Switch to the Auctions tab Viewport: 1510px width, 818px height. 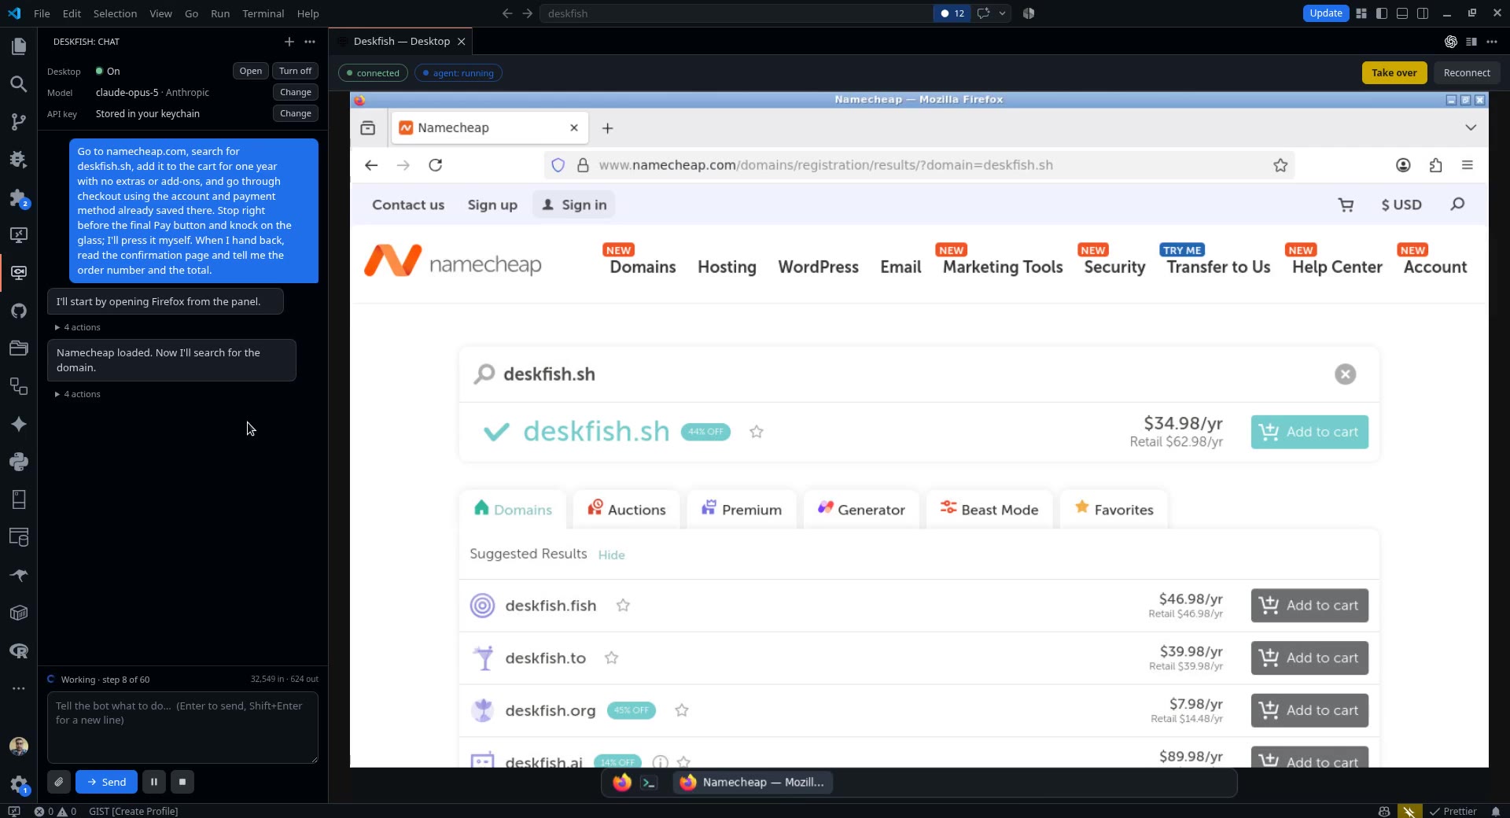(626, 510)
